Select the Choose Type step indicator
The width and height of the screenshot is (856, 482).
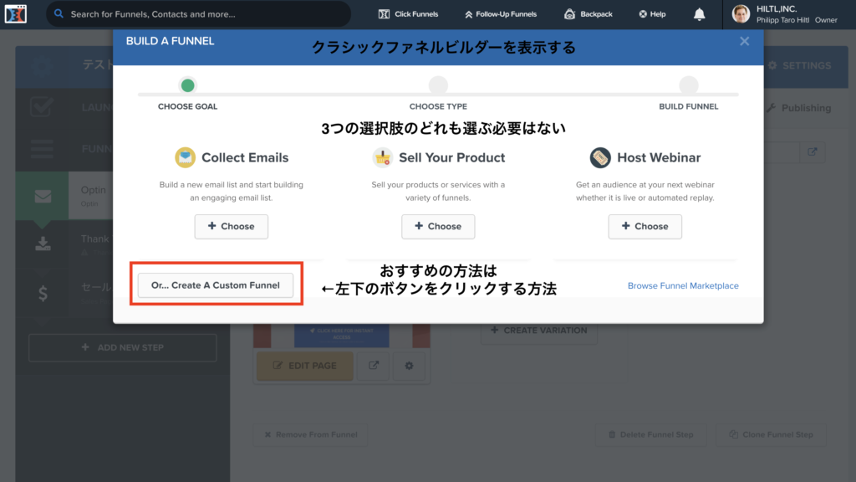[x=438, y=86]
